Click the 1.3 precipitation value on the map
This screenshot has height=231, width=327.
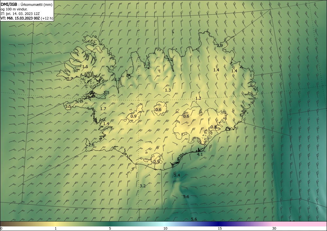tap(168, 90)
